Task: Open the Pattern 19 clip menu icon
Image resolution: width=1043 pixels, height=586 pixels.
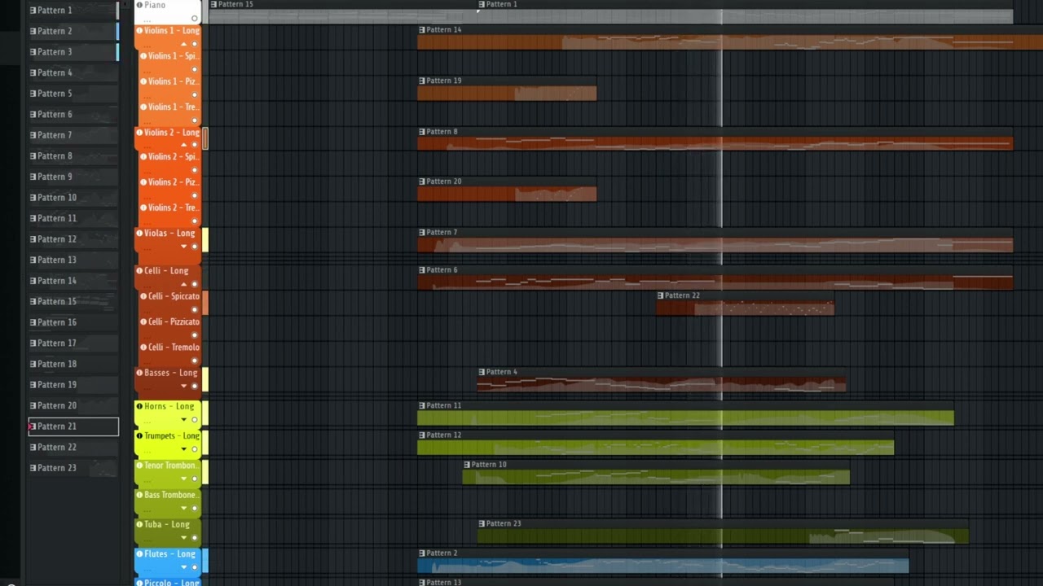Action: point(421,81)
